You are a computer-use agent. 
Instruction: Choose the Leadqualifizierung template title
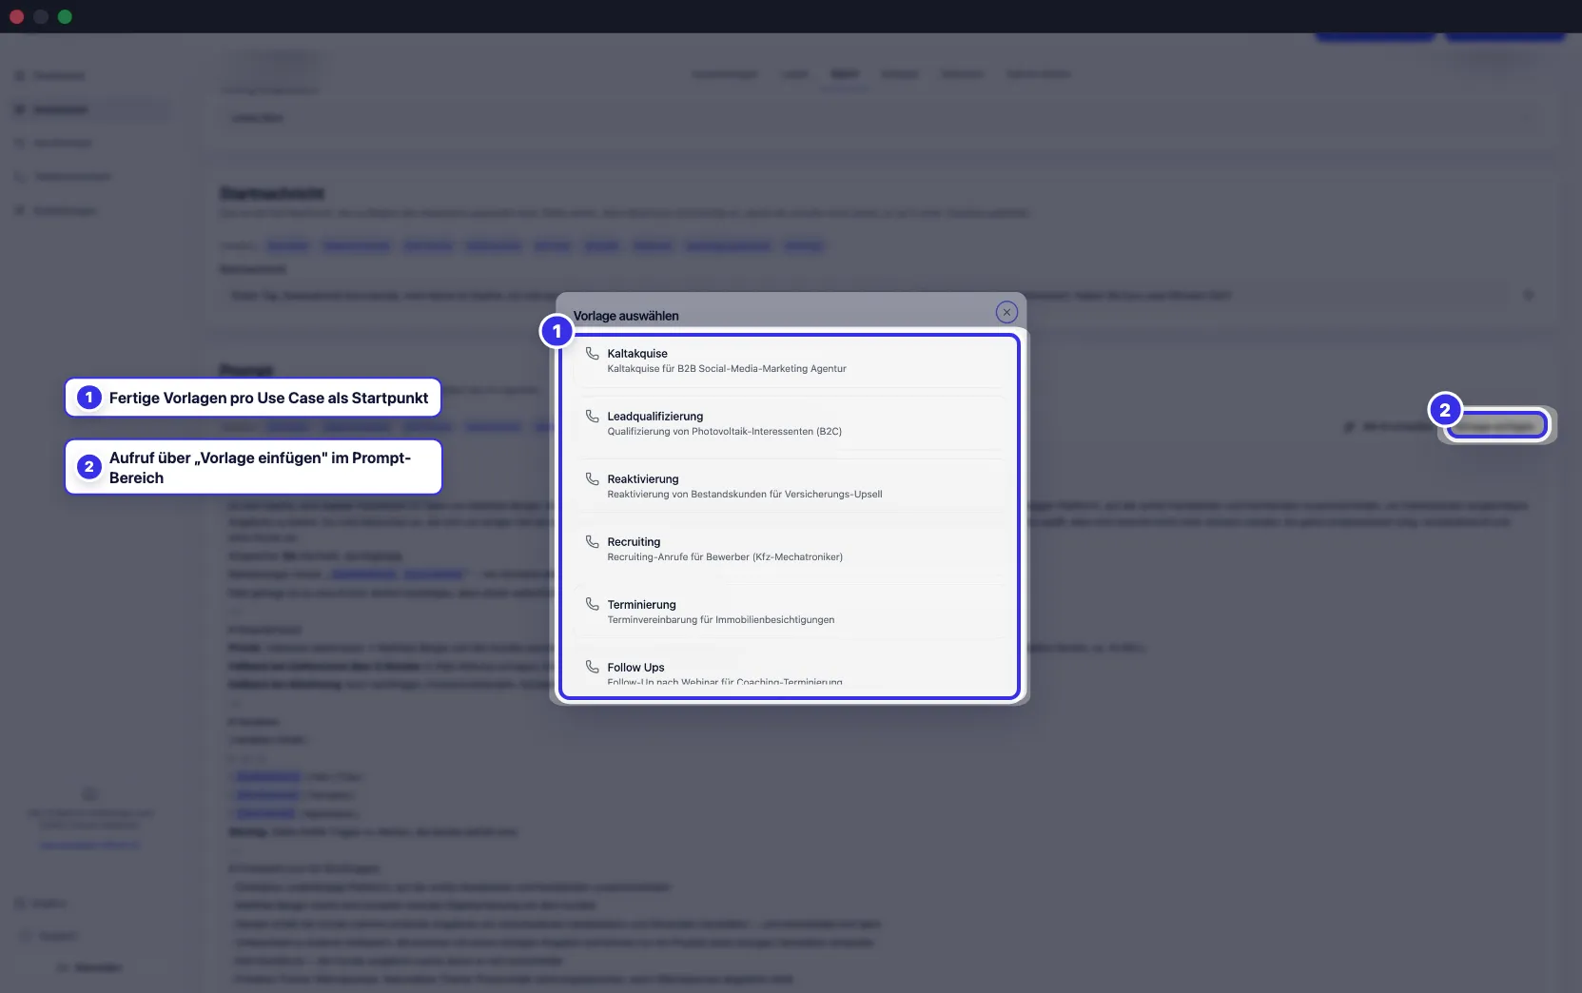655,417
